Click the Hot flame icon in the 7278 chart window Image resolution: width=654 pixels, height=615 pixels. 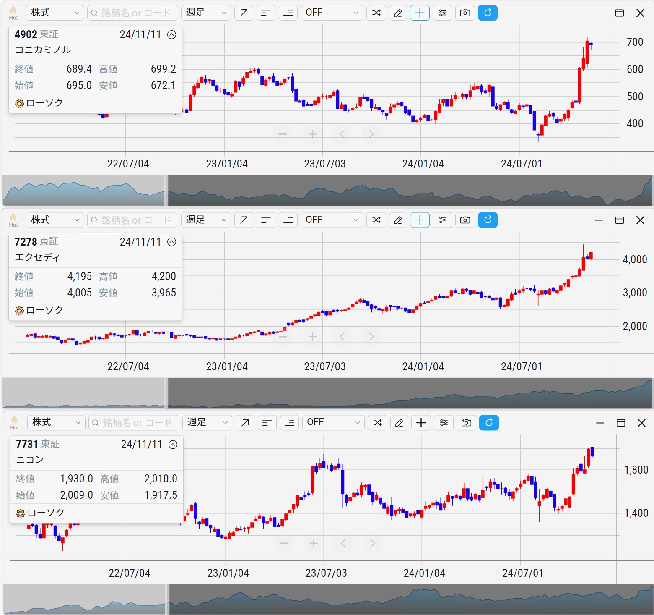tap(13, 220)
